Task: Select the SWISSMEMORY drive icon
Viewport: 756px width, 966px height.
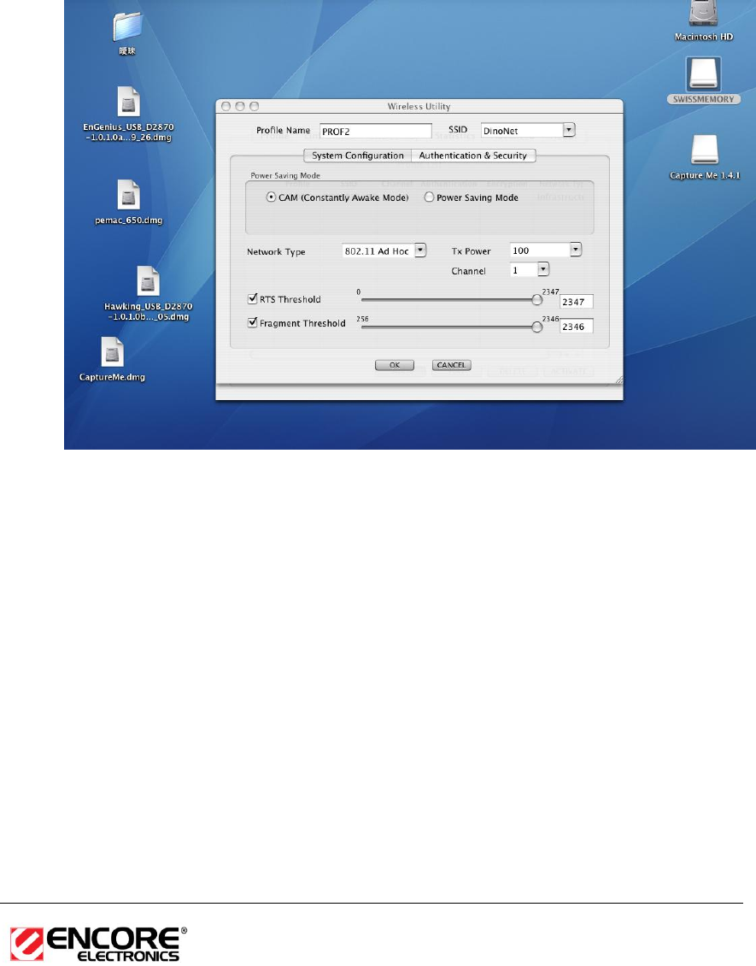Action: (x=703, y=74)
